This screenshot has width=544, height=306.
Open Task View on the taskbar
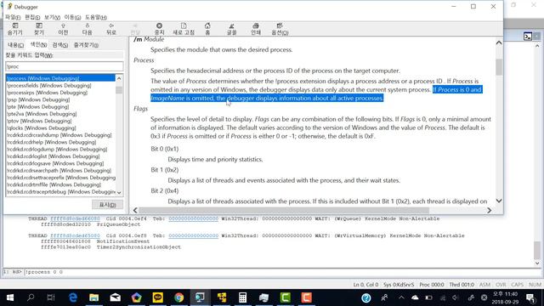[51, 297]
